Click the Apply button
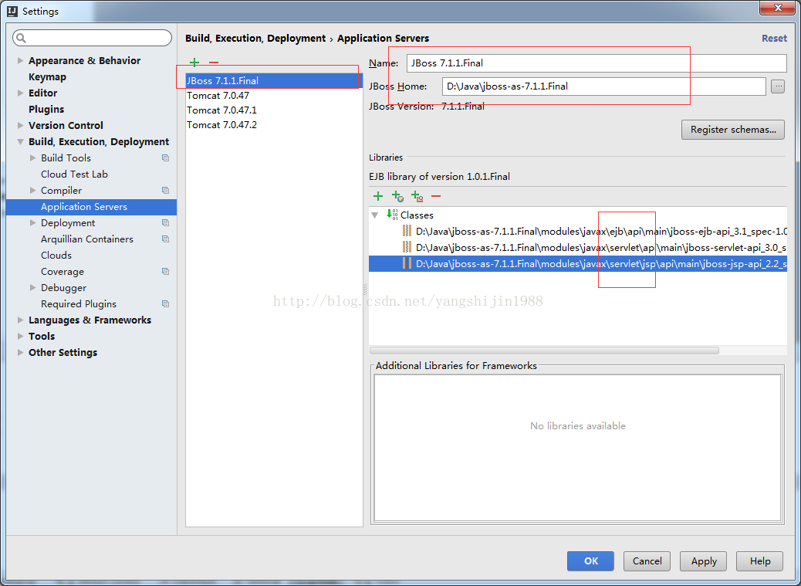Image resolution: width=801 pixels, height=586 pixels. [x=704, y=561]
